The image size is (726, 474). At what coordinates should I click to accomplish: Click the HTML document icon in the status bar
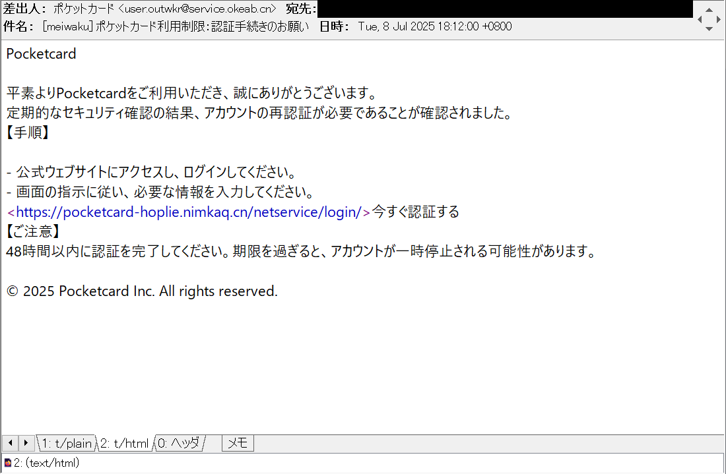click(x=7, y=462)
